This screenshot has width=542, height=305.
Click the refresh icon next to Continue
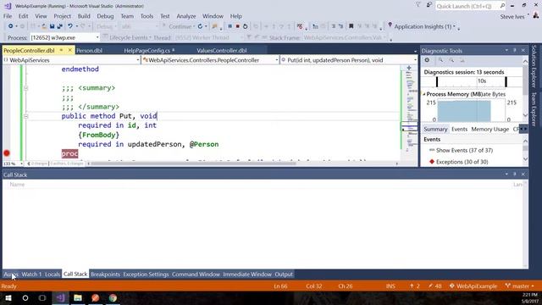[x=200, y=26]
